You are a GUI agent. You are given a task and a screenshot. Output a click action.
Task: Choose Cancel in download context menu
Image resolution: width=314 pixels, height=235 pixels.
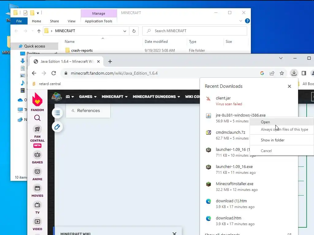click(x=282, y=151)
